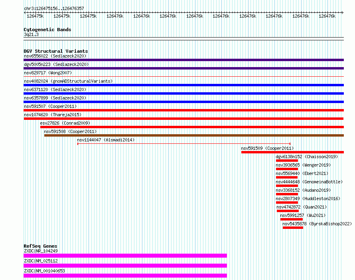
Task: Select variant nsv6371120 (Sedlazeck2020) label
Action: pos(55,89)
